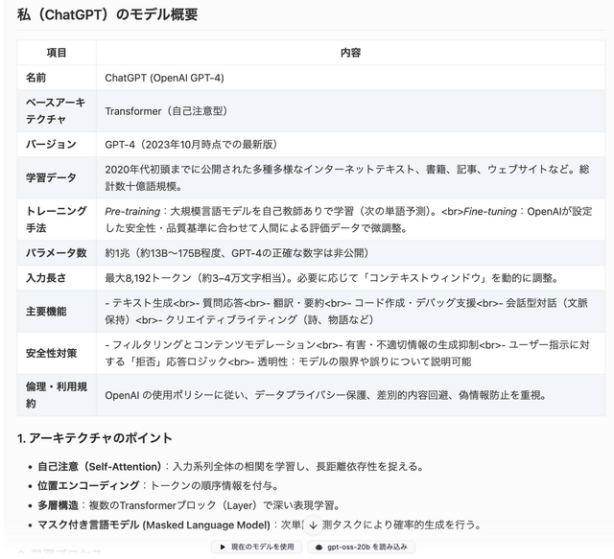Click the cell starting with Pre-training
This screenshot has height=559, width=614.
point(350,220)
